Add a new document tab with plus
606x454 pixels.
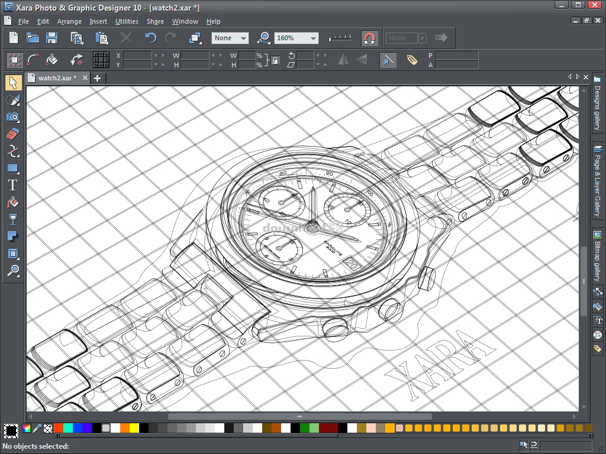click(x=98, y=78)
